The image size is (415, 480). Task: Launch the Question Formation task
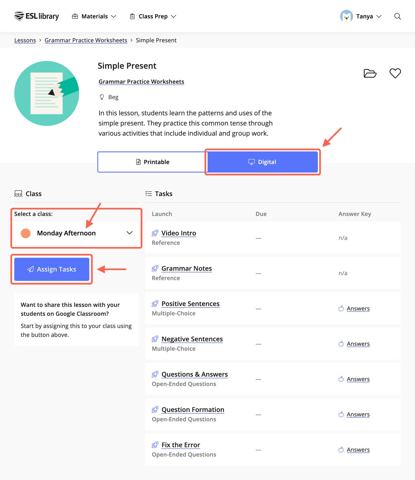193,410
